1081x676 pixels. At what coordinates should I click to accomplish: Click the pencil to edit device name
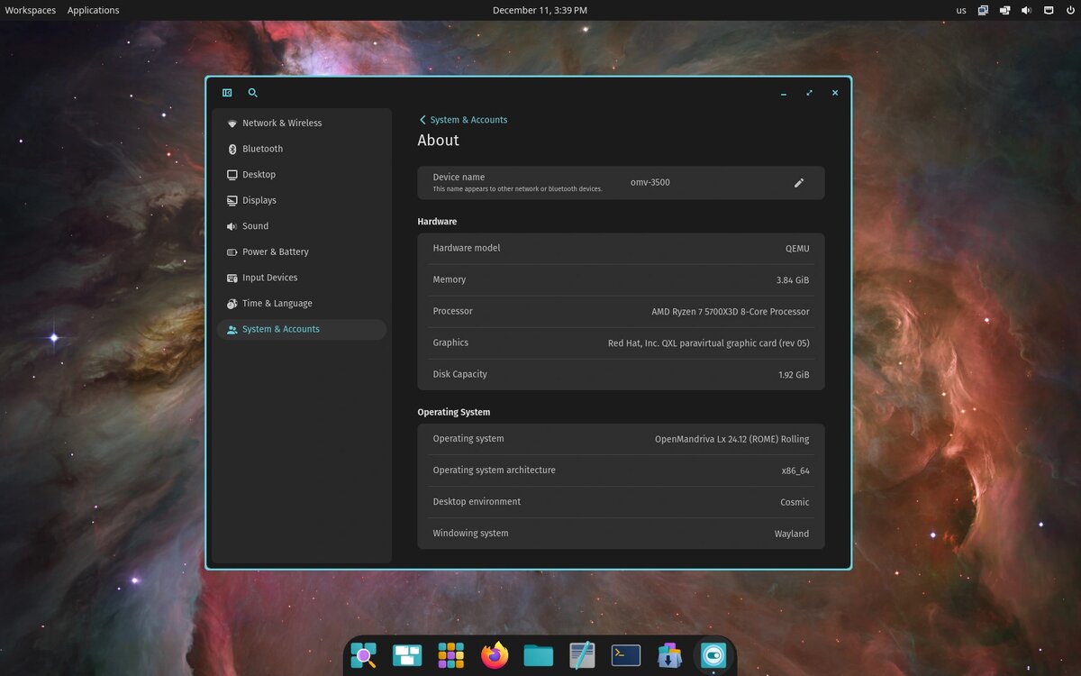point(799,182)
